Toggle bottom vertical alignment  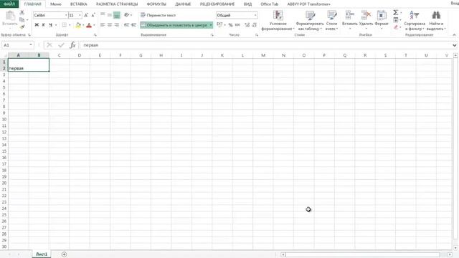pyautogui.click(x=116, y=15)
